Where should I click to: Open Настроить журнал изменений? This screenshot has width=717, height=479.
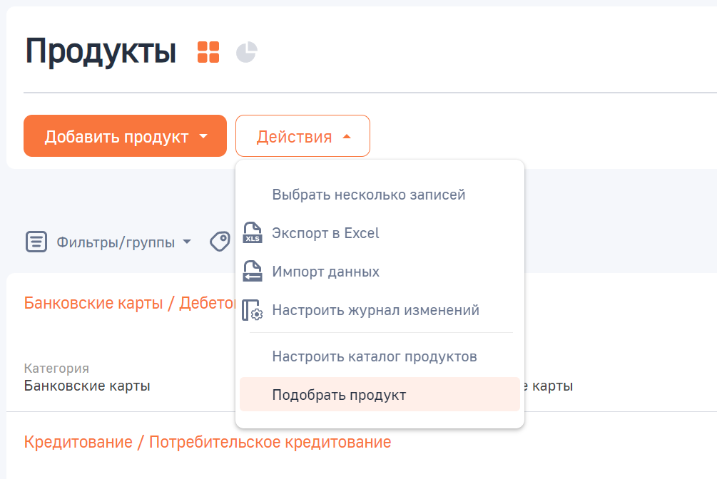point(375,309)
